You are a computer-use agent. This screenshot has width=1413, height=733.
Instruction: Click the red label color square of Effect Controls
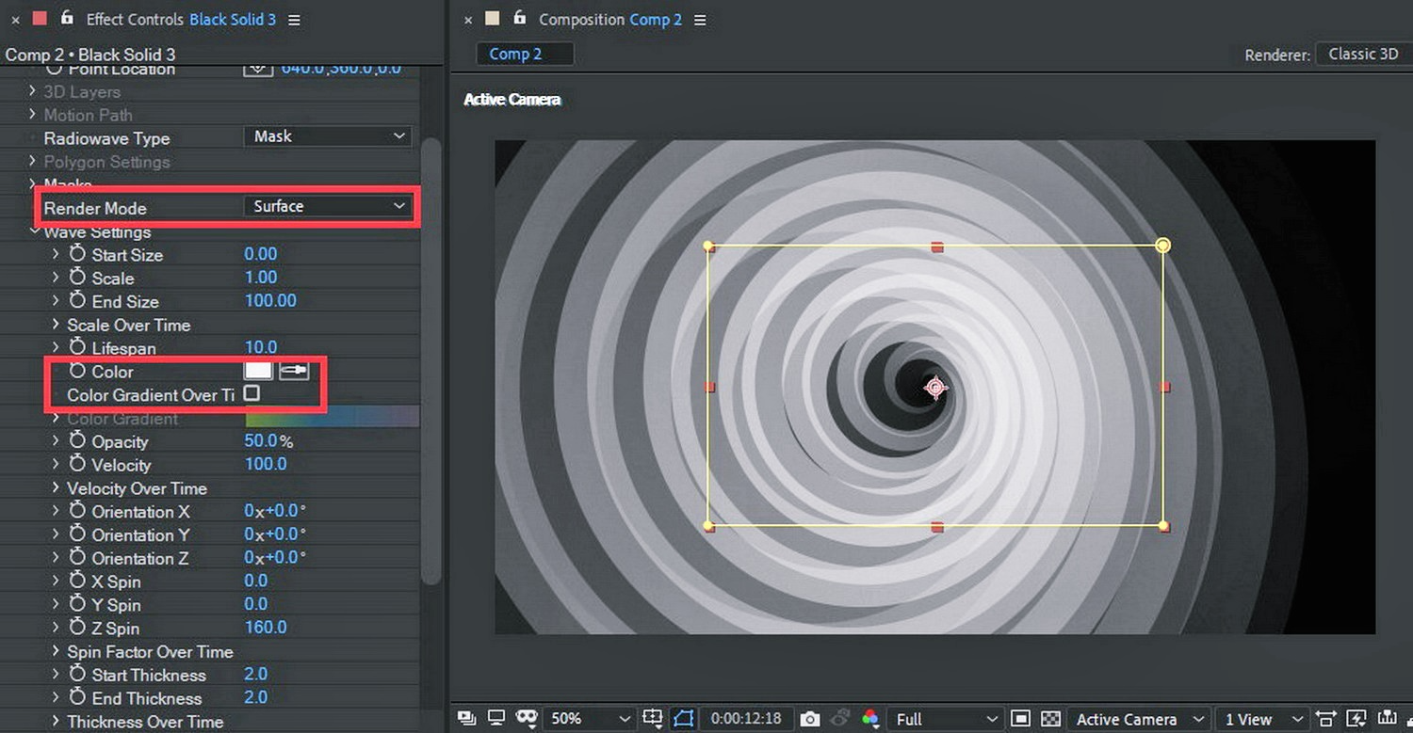point(40,18)
